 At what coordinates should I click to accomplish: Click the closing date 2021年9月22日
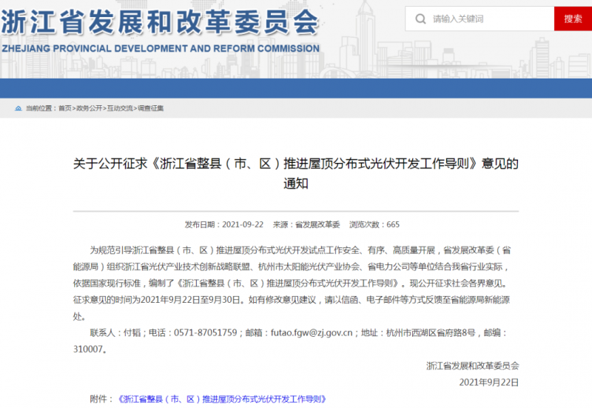pos(489,382)
